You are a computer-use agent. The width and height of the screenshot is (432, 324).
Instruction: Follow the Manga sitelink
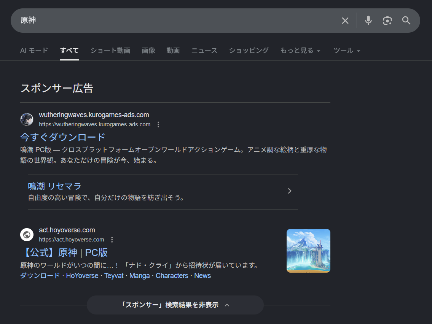(139, 276)
